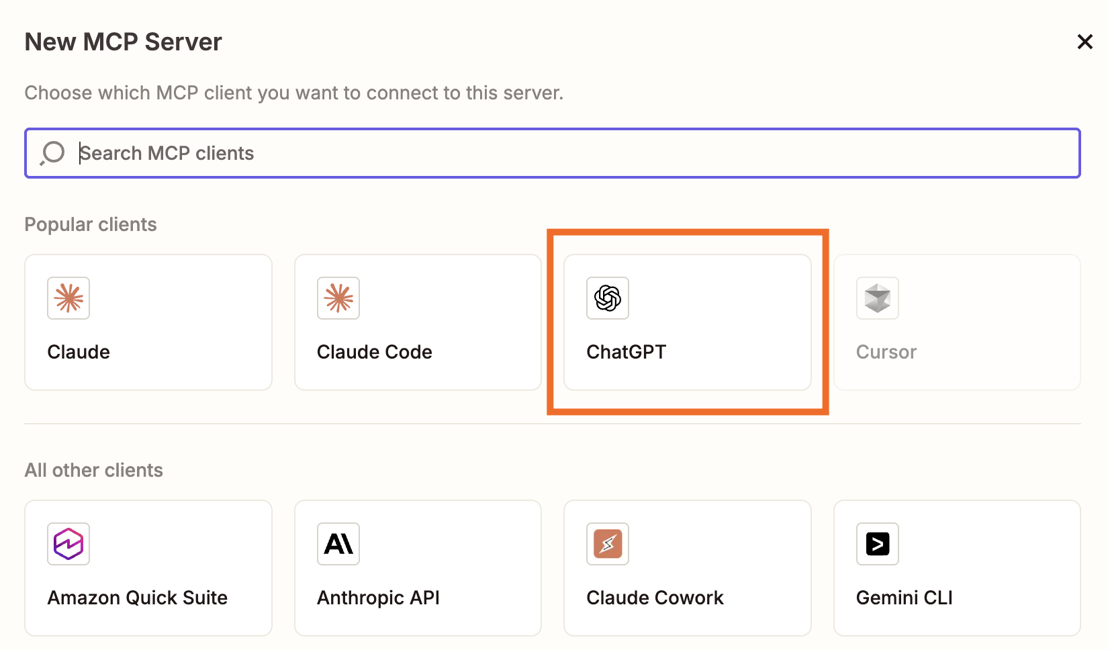Select the Amazon Quick Suite hexagon icon

(68, 544)
